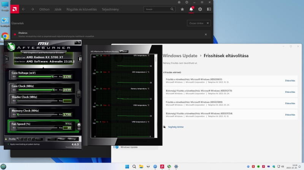
Task: Toggle the Afterburner profile lock icon
Action: 6,139
